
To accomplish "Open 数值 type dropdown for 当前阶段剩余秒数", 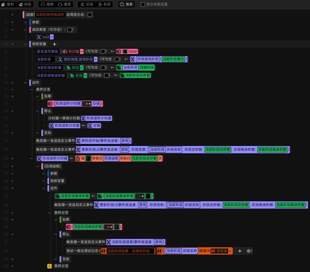I will click(x=85, y=75).
